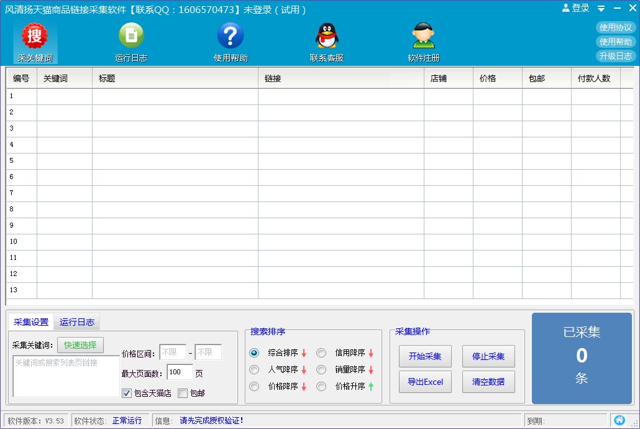Click the home icon in status bar
Image resolution: width=640 pixels, height=429 pixels.
point(619,420)
